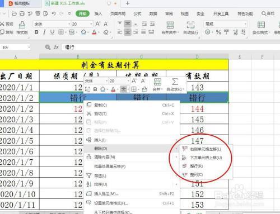Click the Search (查找) magnifier icon
This screenshot has width=280, height=214.
tap(264, 13)
